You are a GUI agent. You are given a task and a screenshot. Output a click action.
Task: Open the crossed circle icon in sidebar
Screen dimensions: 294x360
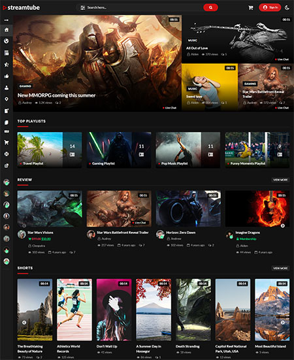pyautogui.click(x=7, y=154)
